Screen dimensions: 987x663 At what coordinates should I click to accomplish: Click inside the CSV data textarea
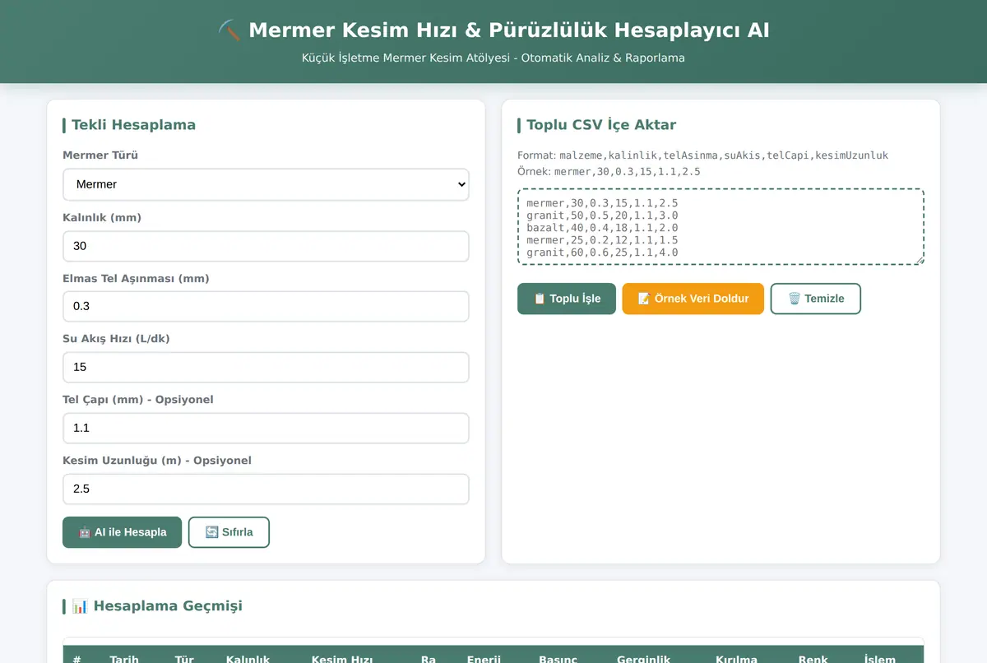tap(721, 227)
